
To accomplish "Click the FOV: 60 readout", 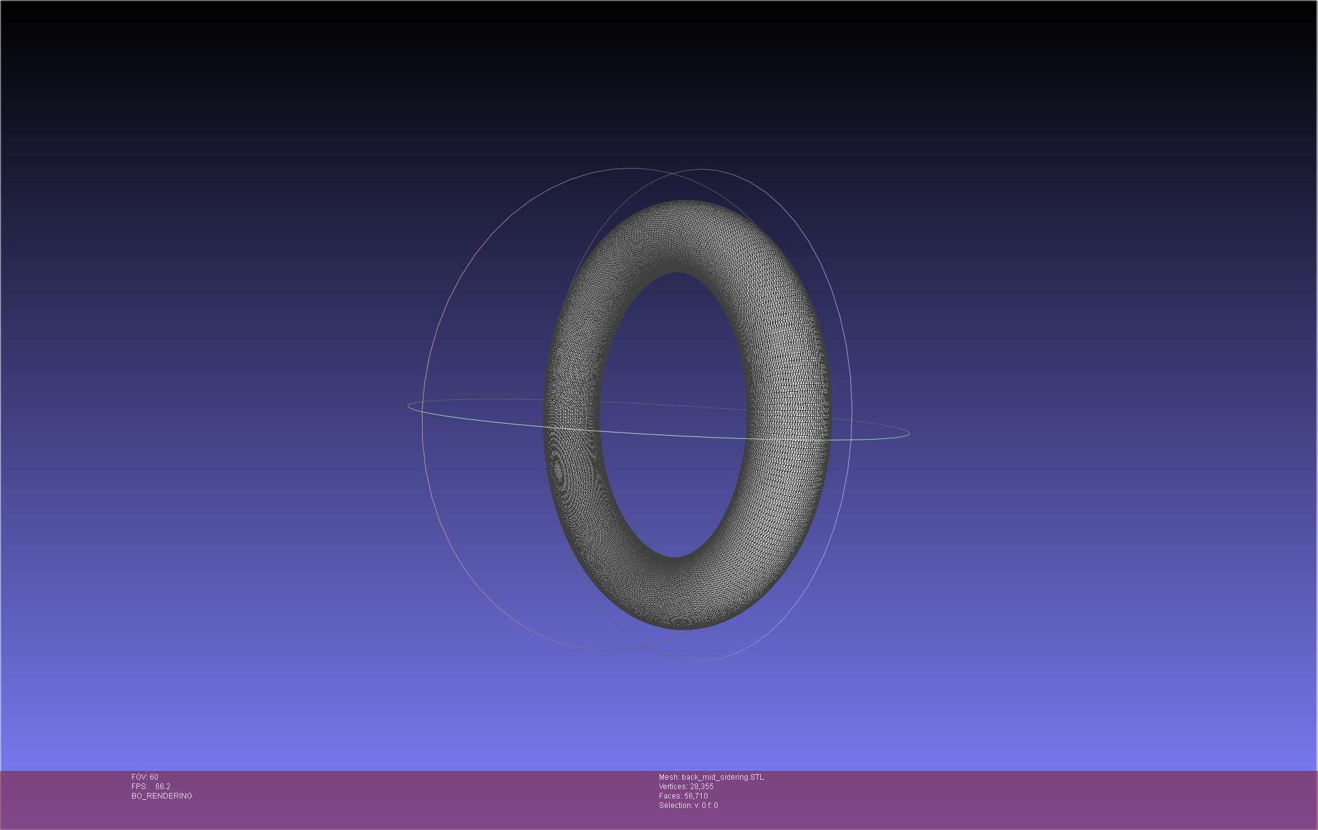I will tap(145, 777).
